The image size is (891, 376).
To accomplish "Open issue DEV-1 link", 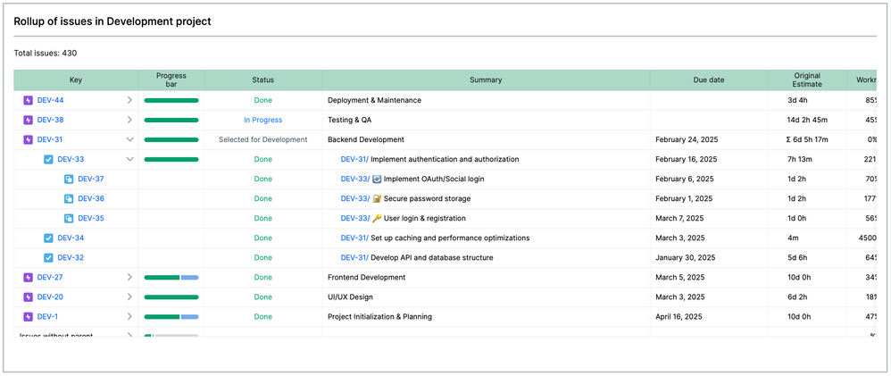I will coord(47,317).
